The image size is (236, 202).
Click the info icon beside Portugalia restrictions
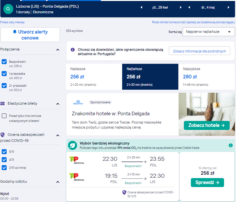[x=73, y=50]
